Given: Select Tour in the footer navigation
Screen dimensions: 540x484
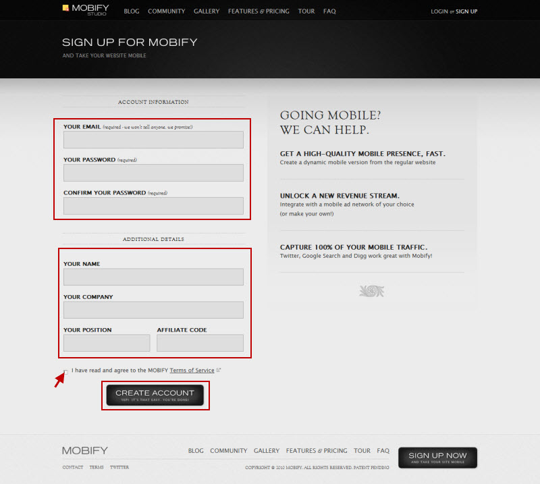Looking at the screenshot, I should pos(362,450).
